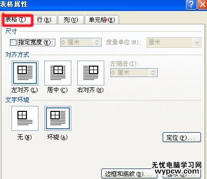Click the 居中(C) label
The width and height of the screenshot is (207, 179).
point(57,90)
